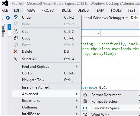Click comment word 'overloads'

(121, 49)
